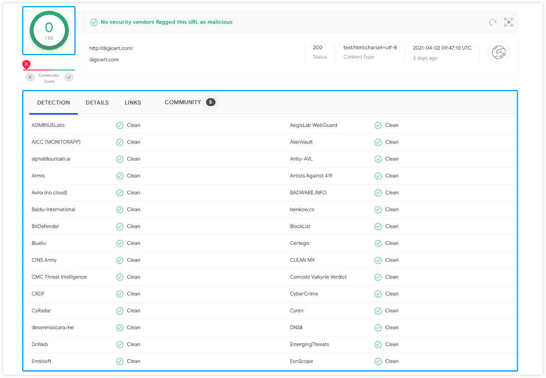Viewport: 546px width, 378px height.
Task: Click the Clean checkmark for AlienVault
Action: tap(378, 142)
